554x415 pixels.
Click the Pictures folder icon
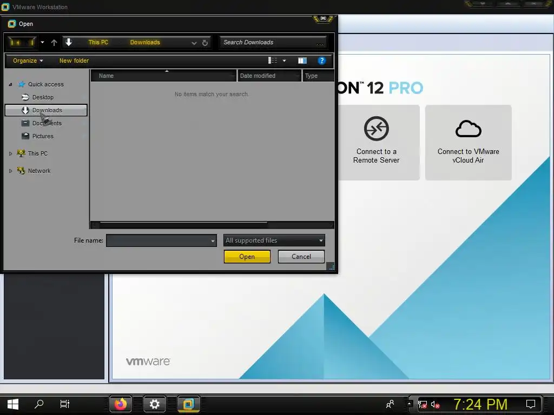[25, 136]
